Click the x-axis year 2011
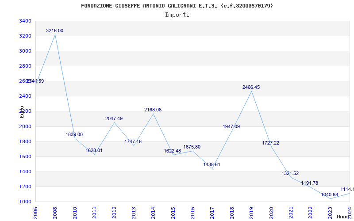Screen dimensions: 354x221 (94, 213)
